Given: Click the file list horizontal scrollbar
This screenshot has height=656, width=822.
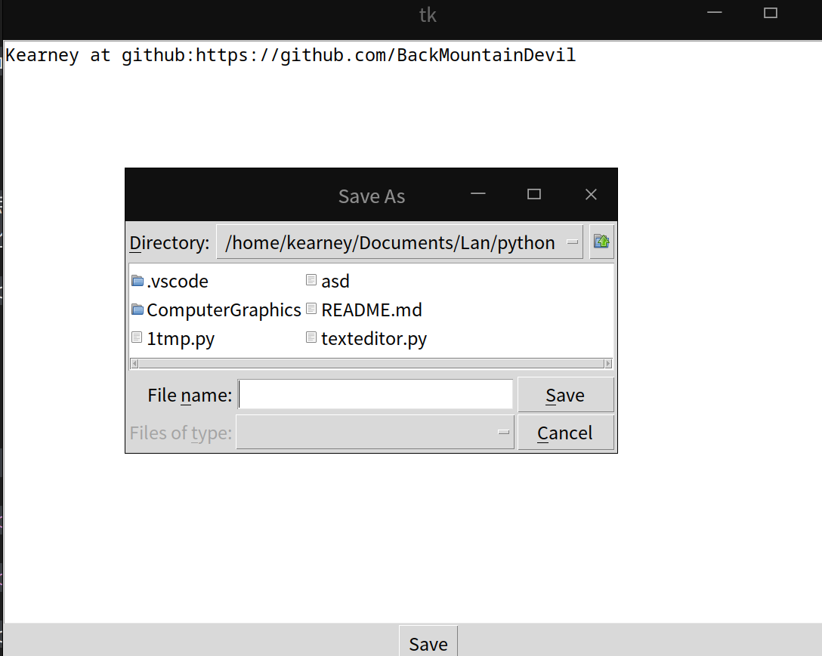Looking at the screenshot, I should tap(371, 364).
